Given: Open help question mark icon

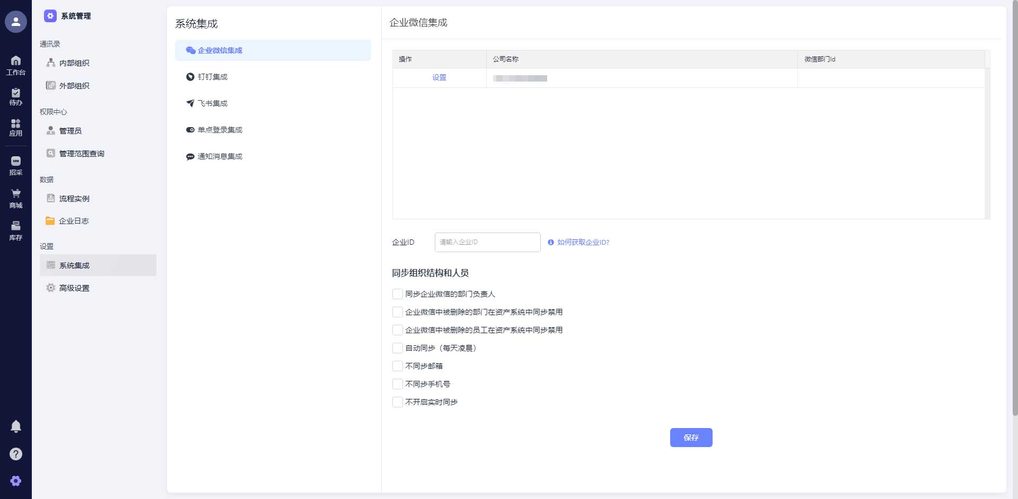Looking at the screenshot, I should click(16, 454).
